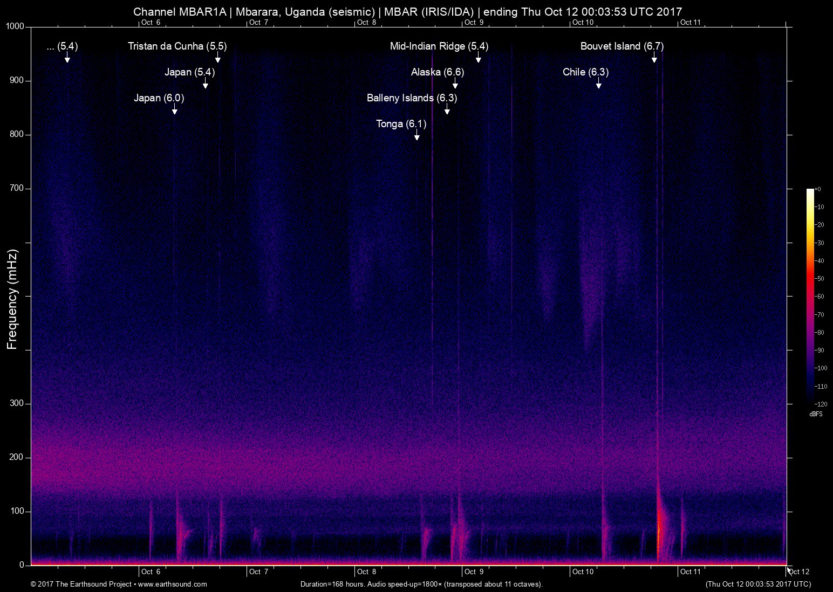Screen dimensions: 833x592
Task: Click the "Bouvet Island (6.7)" event label
Action: [x=622, y=46]
